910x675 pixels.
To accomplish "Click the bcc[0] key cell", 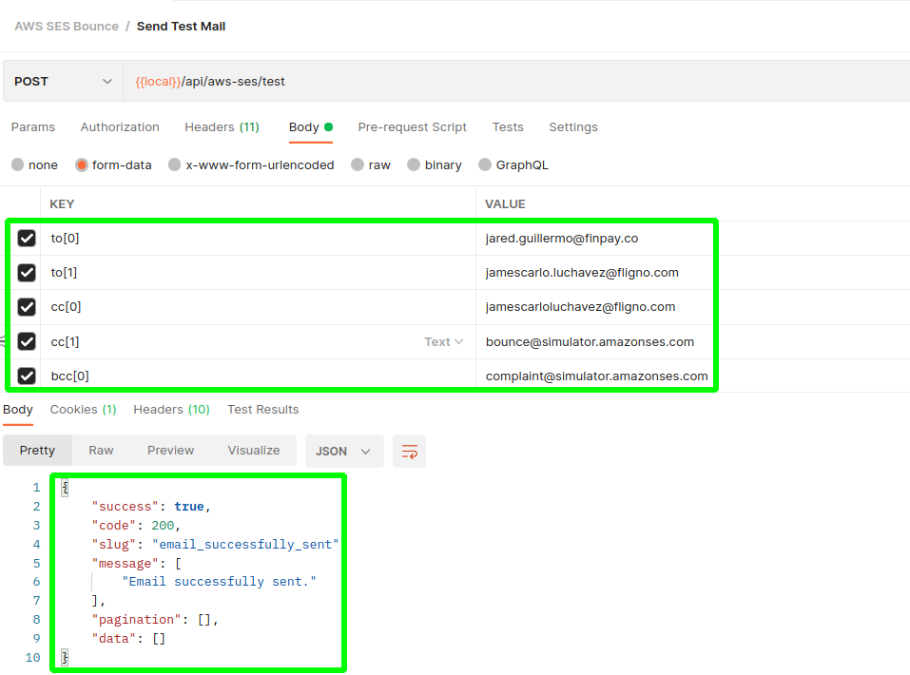I will pos(259,376).
